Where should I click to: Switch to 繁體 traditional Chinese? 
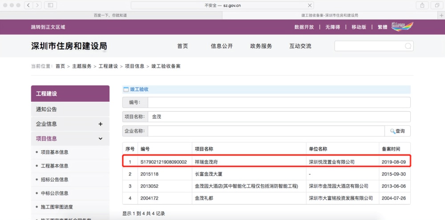pyautogui.click(x=382, y=27)
